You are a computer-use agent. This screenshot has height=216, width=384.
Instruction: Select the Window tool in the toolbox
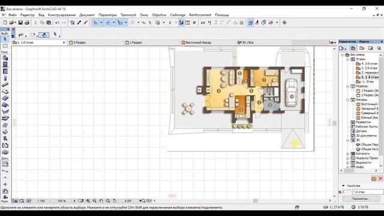5,71
